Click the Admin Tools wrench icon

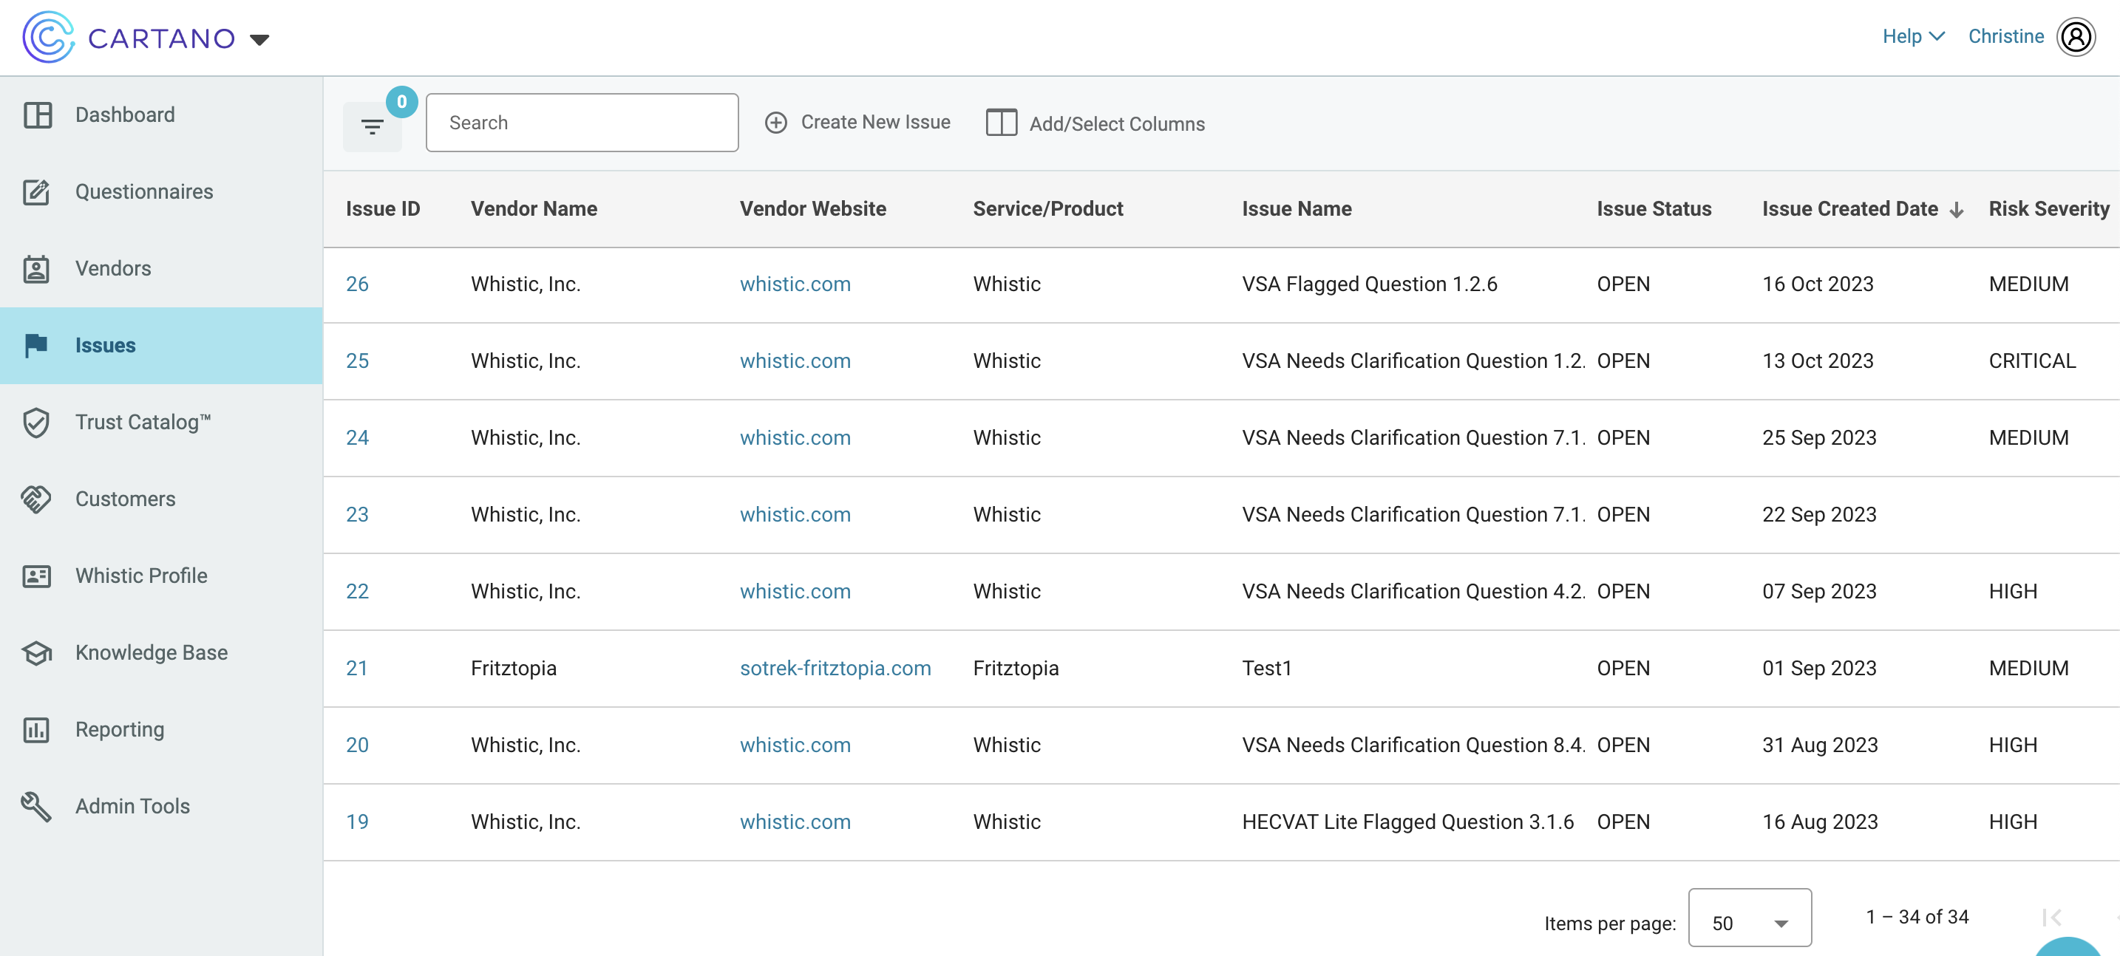(37, 807)
